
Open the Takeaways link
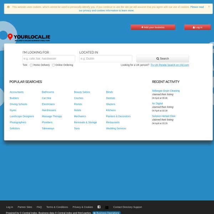48,128
